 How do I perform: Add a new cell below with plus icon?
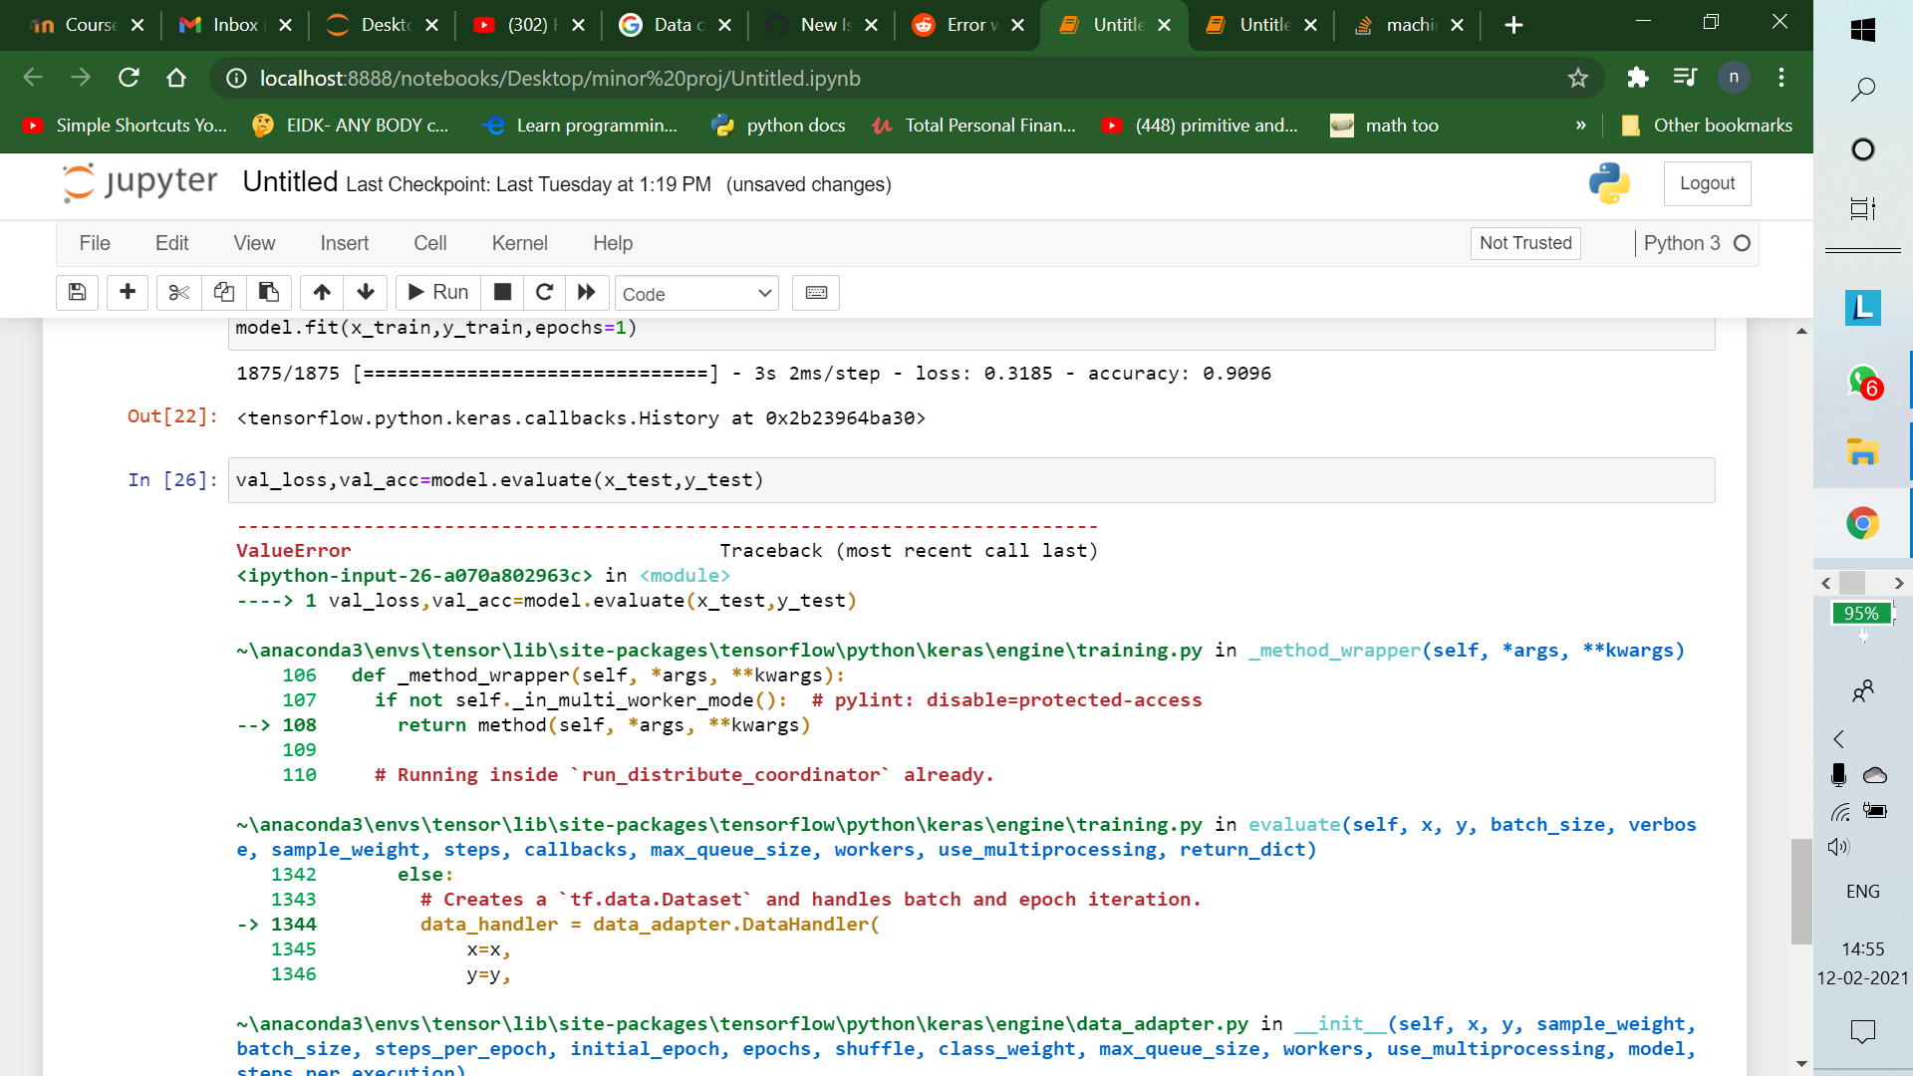(128, 292)
